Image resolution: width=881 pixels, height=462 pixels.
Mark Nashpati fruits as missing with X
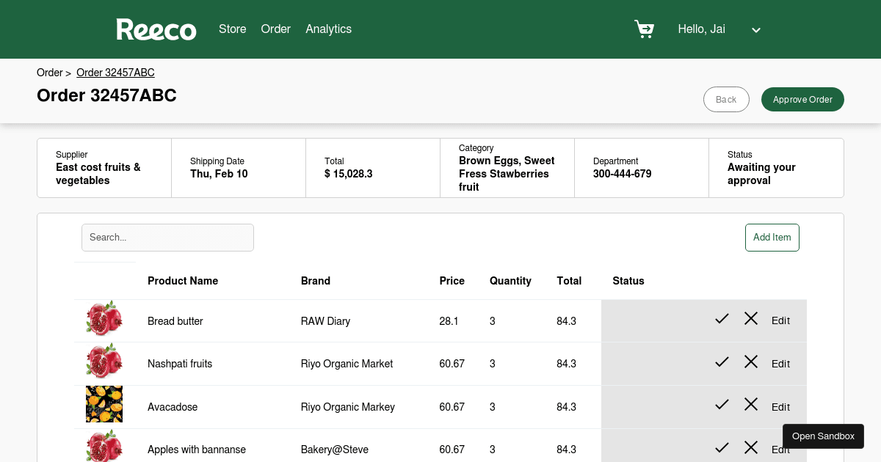tap(751, 362)
